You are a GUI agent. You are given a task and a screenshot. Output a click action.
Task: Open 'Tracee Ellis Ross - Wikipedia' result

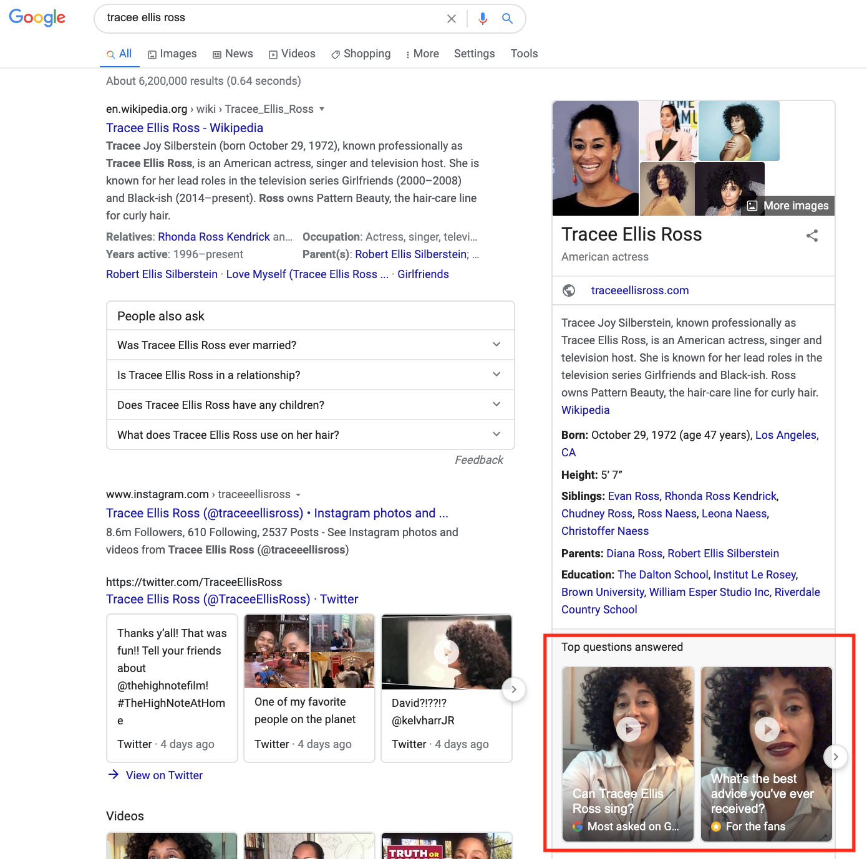tap(185, 128)
